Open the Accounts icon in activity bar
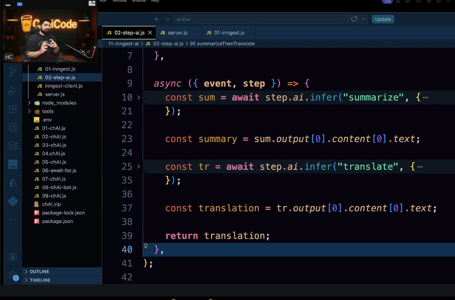The height and width of the screenshot is (300, 455). pyautogui.click(x=13, y=256)
